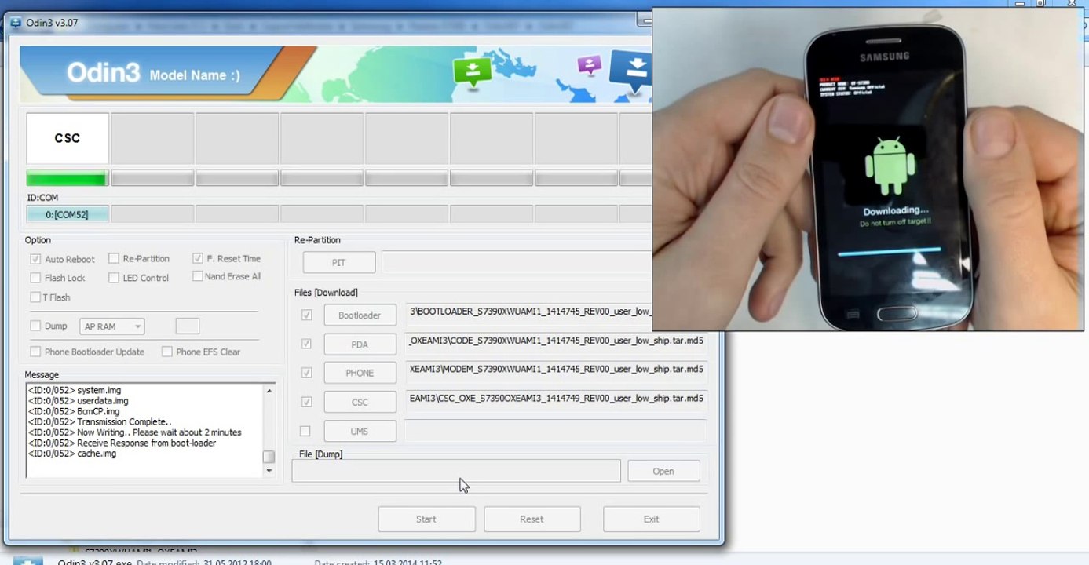Viewport: 1089px width, 565px height.
Task: Click the PHONE file path field
Action: pos(556,373)
